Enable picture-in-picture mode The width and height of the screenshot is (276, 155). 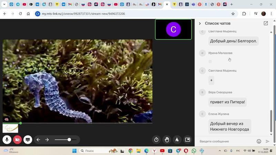(188, 139)
